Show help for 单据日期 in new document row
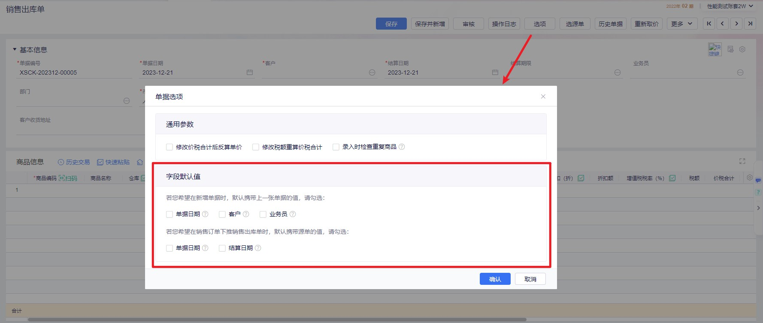The height and width of the screenshot is (323, 763). [x=205, y=214]
